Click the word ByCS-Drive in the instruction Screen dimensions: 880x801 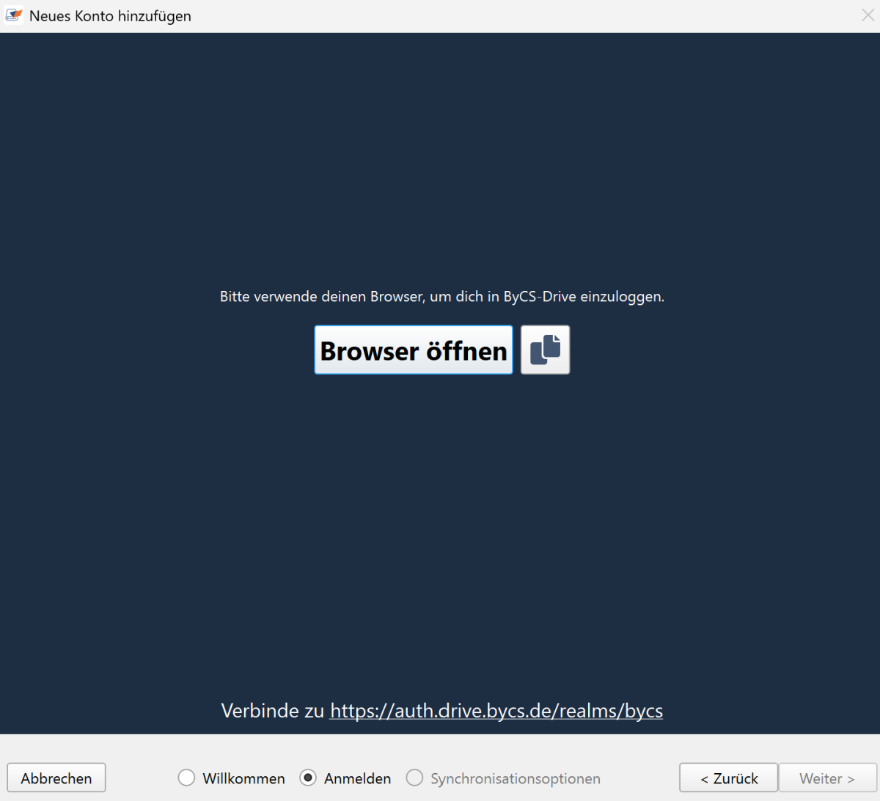[539, 297]
